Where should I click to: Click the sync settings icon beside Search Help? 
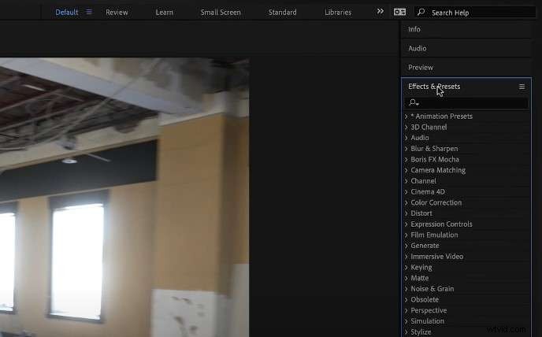tap(400, 12)
